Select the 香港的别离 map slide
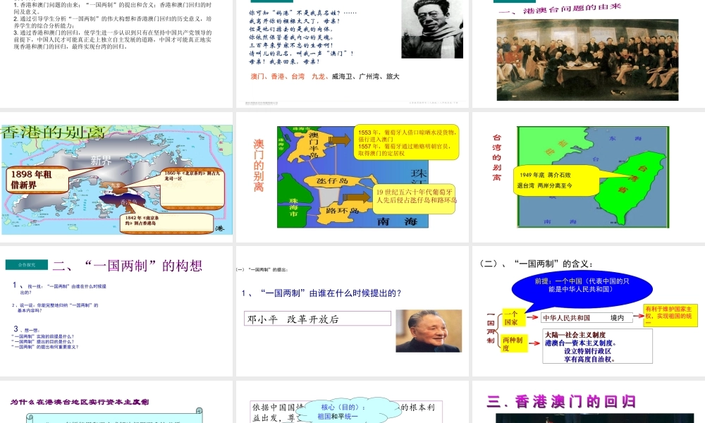Screen dimensions: 705x423 pos(116,177)
